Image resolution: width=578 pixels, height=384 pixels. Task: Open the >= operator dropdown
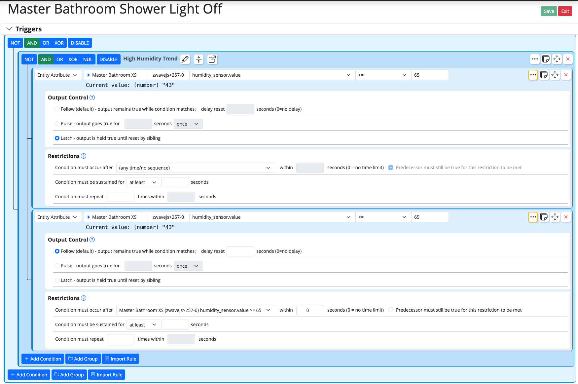[x=382, y=75]
